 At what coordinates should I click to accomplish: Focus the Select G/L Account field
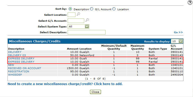pyautogui.click(x=76, y=21)
